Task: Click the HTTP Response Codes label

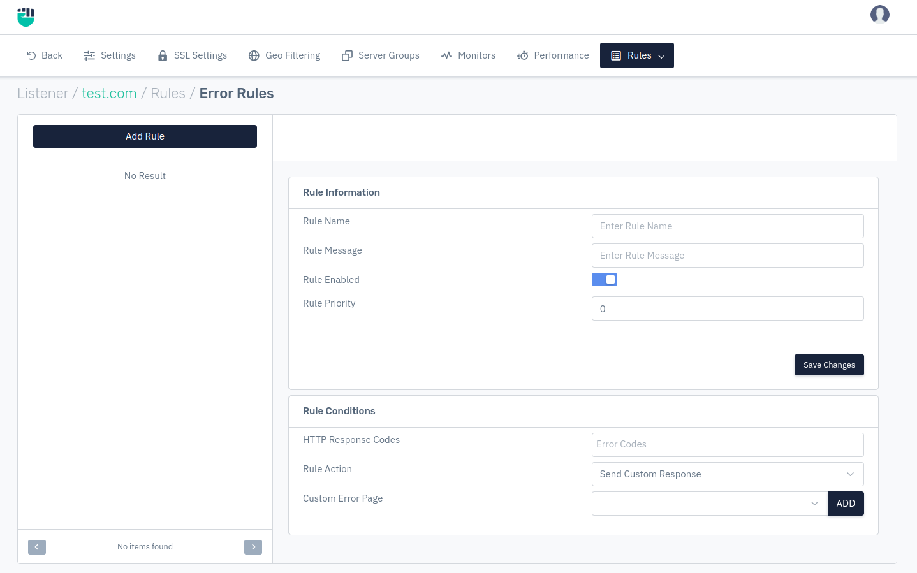Action: click(x=351, y=440)
